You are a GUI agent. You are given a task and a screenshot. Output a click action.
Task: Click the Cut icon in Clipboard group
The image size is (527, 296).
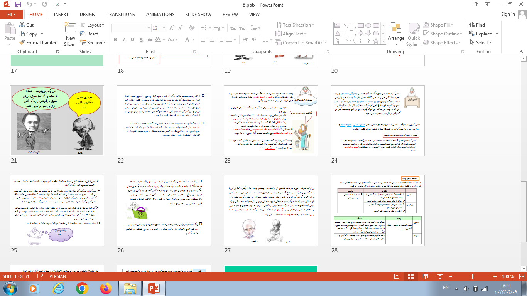pyautogui.click(x=26, y=25)
